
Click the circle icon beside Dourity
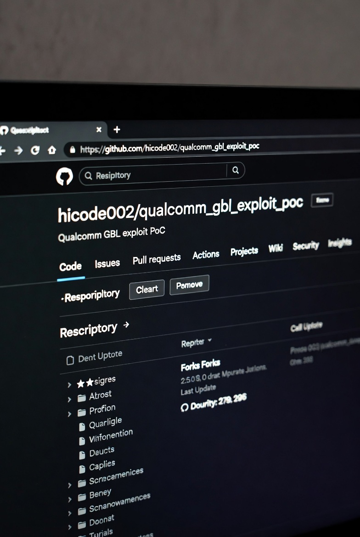185,407
